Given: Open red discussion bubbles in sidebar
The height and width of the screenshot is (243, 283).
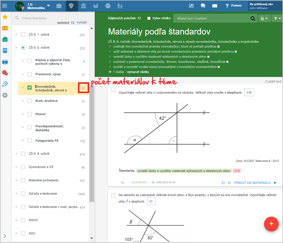Looking at the screenshot, I should click(x=5, y=73).
